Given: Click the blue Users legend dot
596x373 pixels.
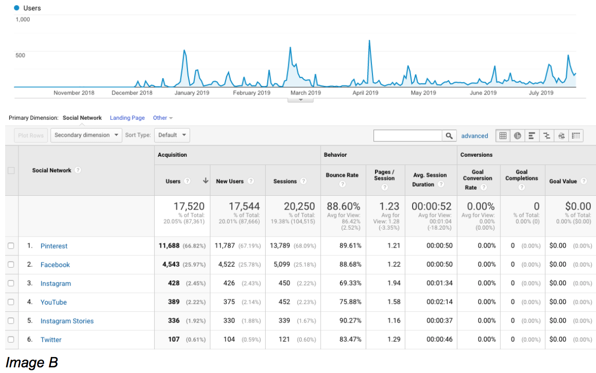Looking at the screenshot, I should coord(17,8).
